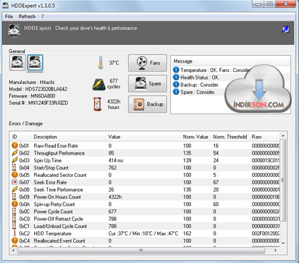Select the 'Load/Unload Cycle Count' description
Screen dimensions: 299x263
click(60, 226)
